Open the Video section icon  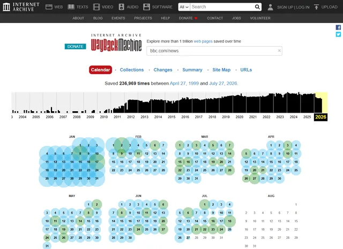pyautogui.click(x=96, y=7)
